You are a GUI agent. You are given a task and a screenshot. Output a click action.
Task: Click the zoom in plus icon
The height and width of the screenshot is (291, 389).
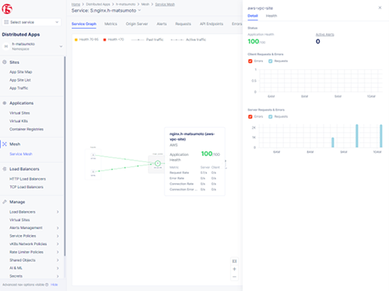234,269
